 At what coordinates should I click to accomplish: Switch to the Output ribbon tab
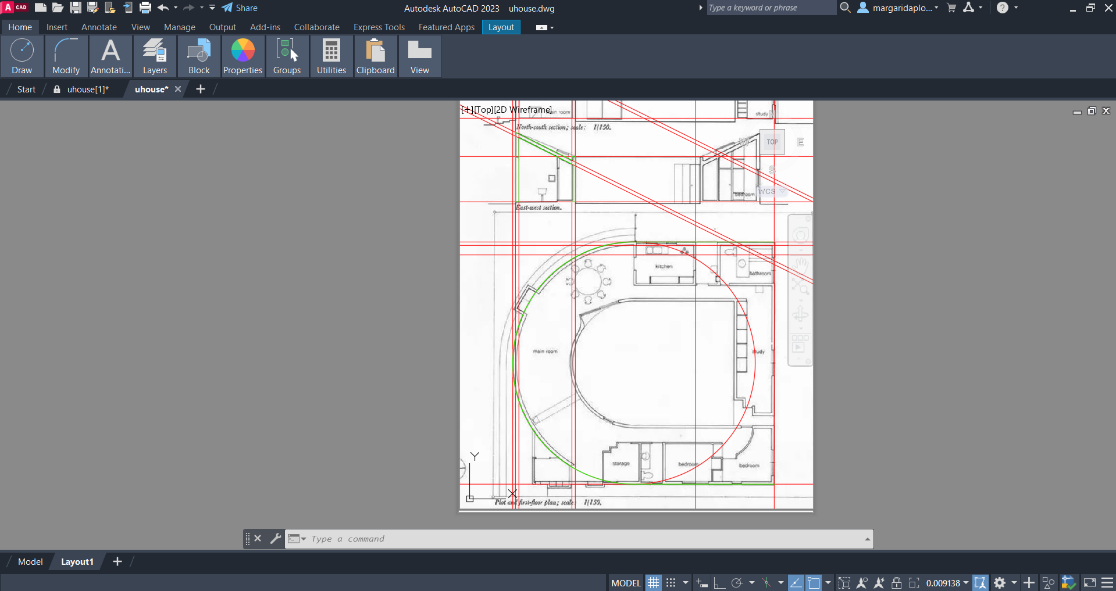223,27
